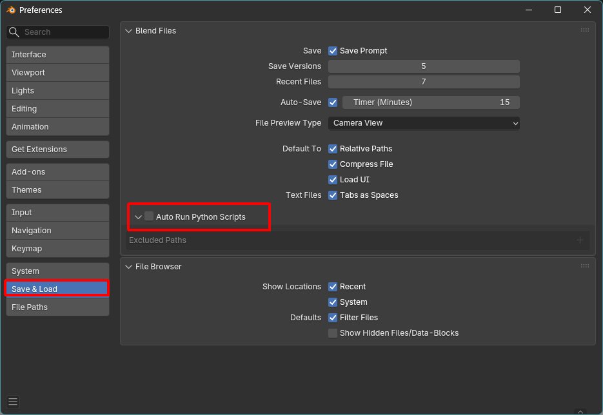Click the Save Versions value field
Viewport: 603px width, 415px height.
click(424, 66)
